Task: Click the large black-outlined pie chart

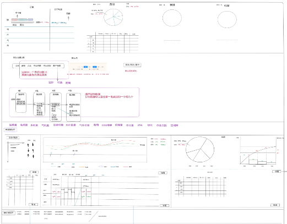Action: tap(200, 149)
